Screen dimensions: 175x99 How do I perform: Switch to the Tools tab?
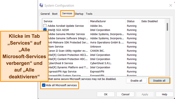click(x=89, y=14)
